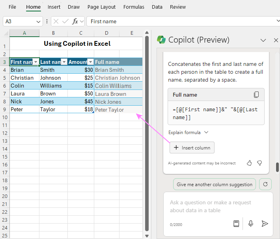Select the Using Copilot in Excel title cell
This screenshot has width=280, height=239.
[x=76, y=44]
